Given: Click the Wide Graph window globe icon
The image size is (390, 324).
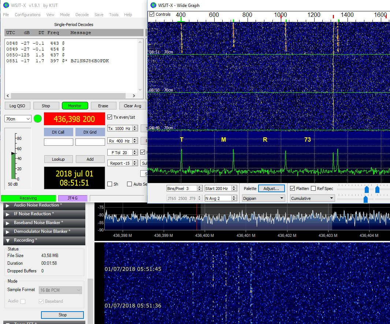Looking at the screenshot, I should [153, 5].
